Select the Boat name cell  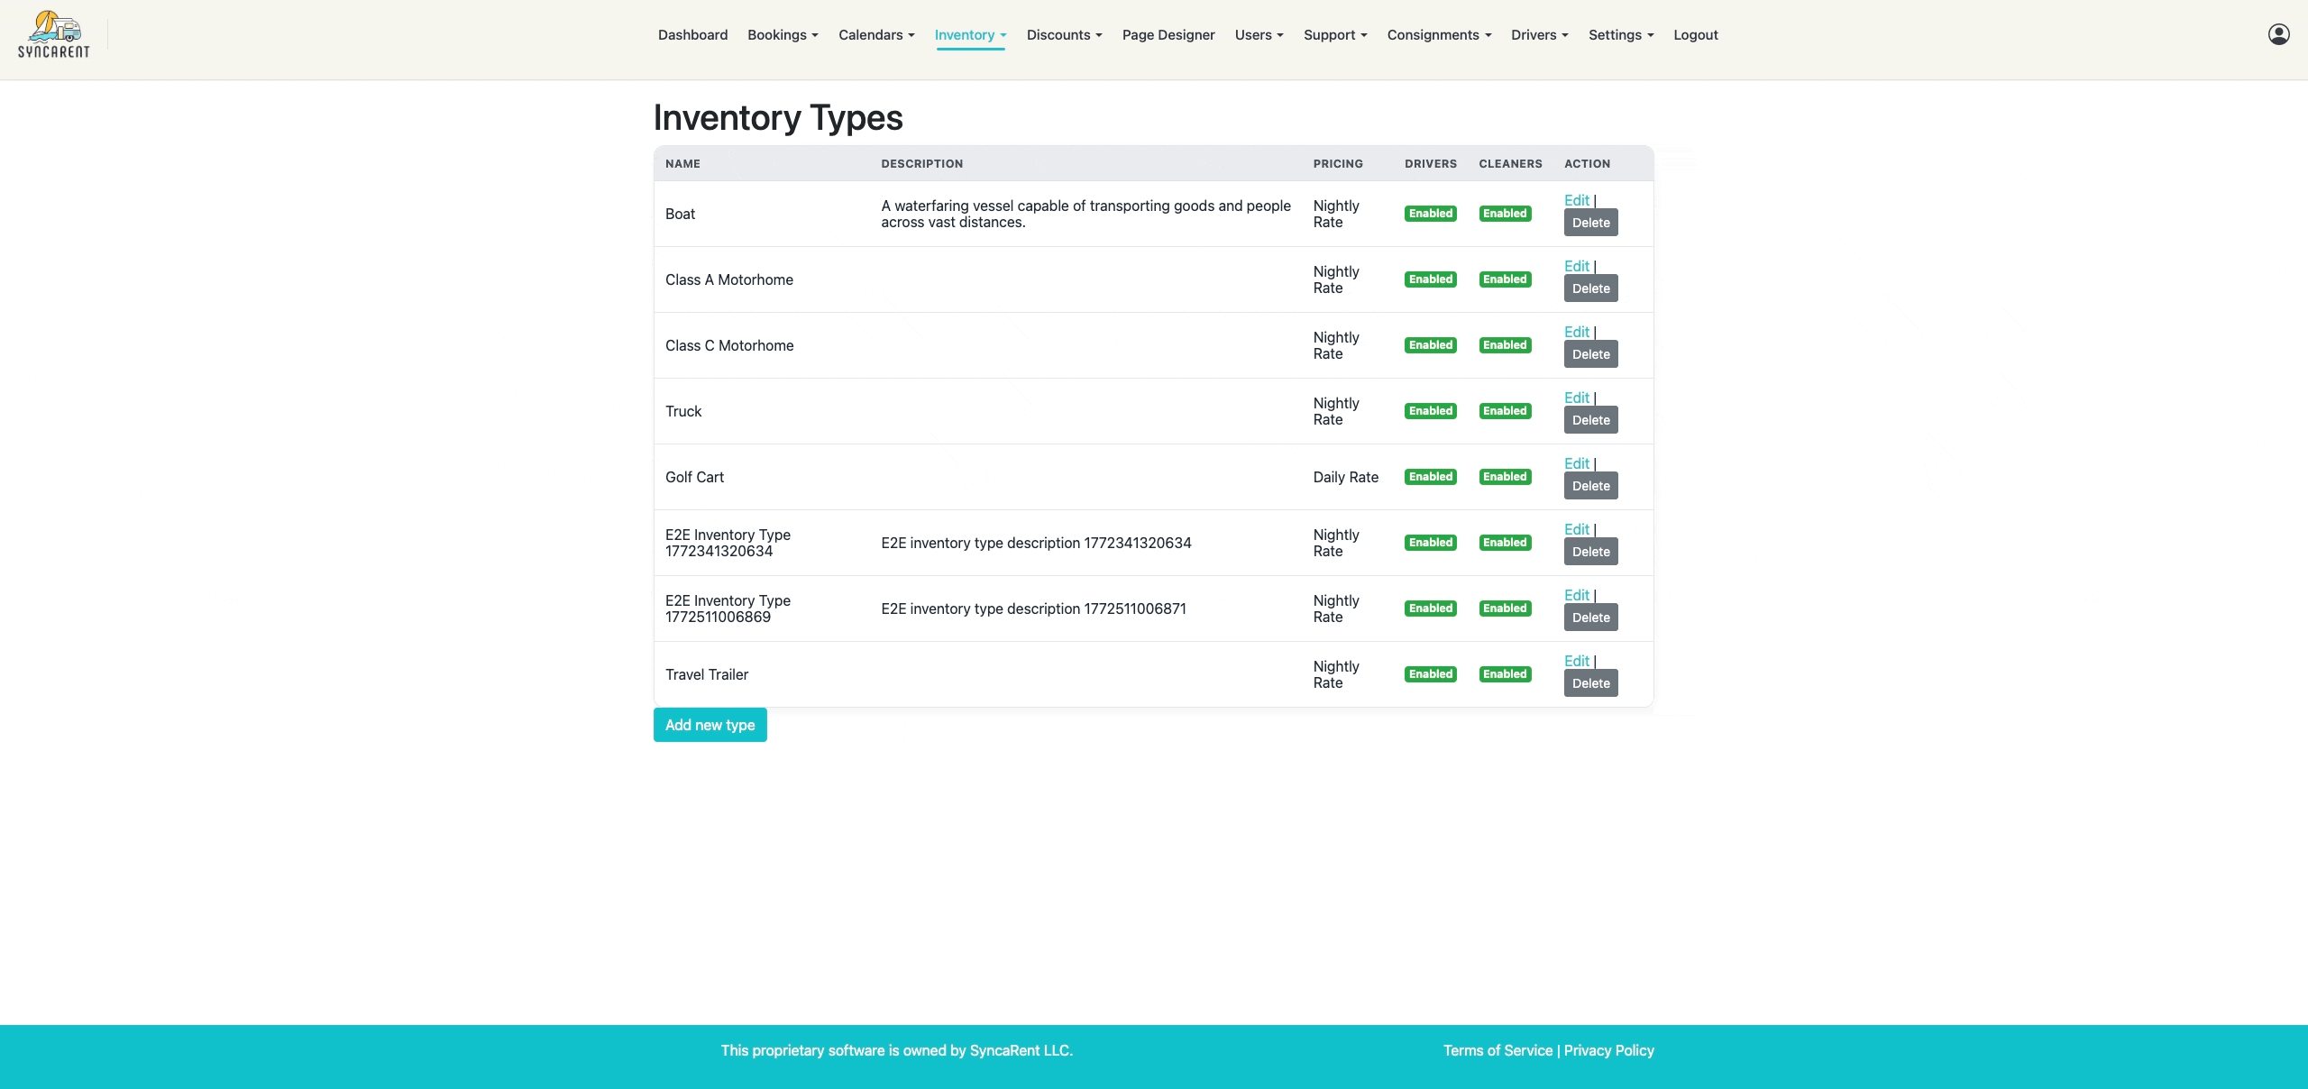762,214
